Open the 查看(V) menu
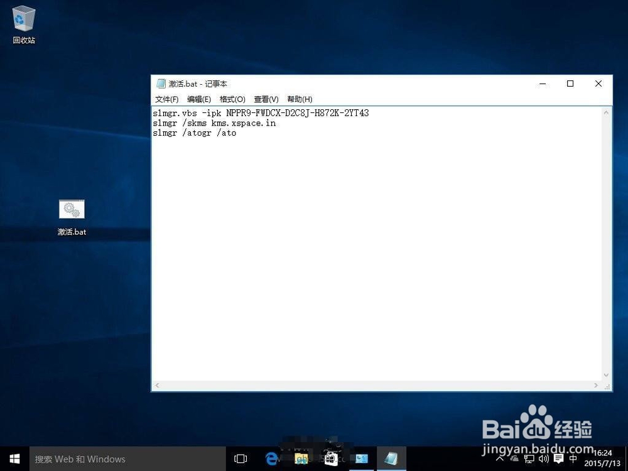 click(x=266, y=99)
